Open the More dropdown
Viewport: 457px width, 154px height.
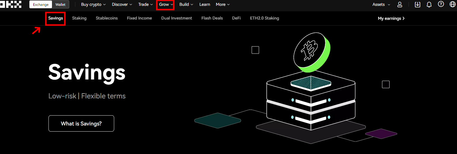[x=223, y=4]
